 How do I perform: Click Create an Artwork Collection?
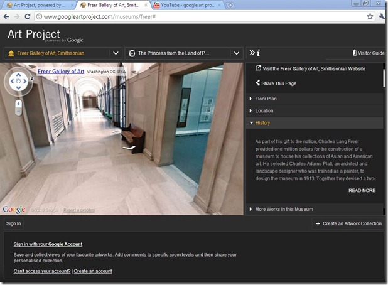349,223
